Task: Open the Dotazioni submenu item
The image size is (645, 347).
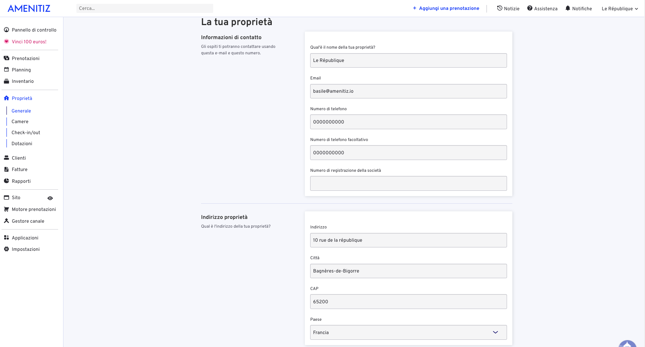Action: pos(22,144)
